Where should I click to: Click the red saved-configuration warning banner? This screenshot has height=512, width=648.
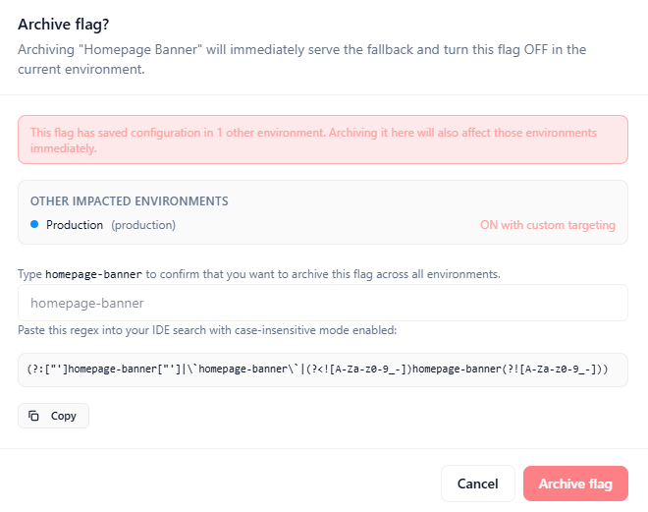tap(323, 140)
